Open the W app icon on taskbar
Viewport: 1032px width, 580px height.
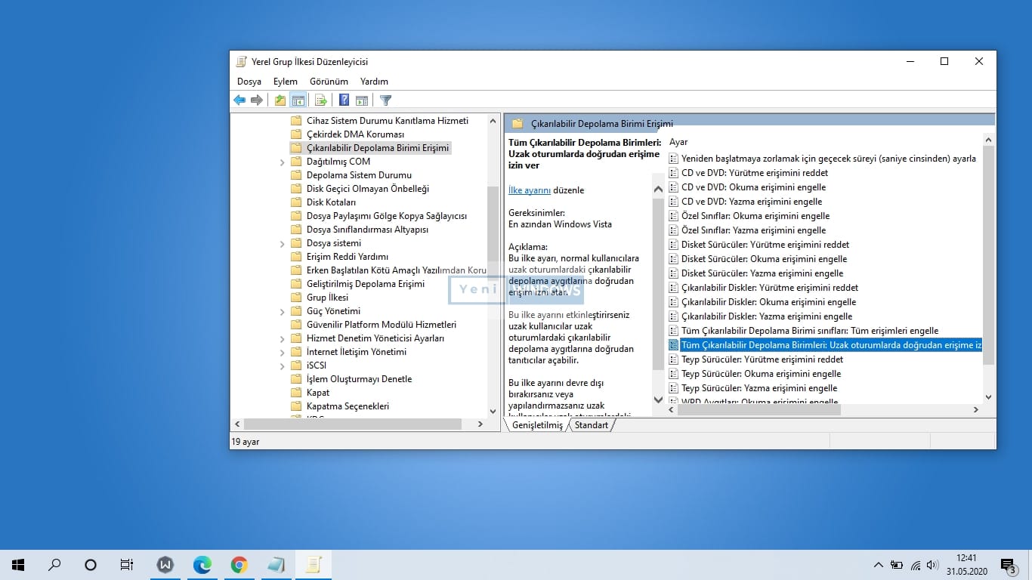(x=165, y=565)
